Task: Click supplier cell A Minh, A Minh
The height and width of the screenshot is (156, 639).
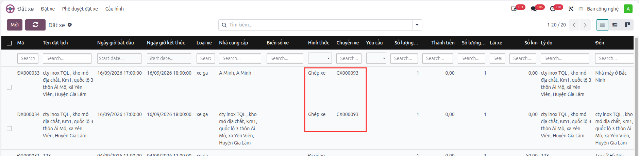Action: coord(235,73)
